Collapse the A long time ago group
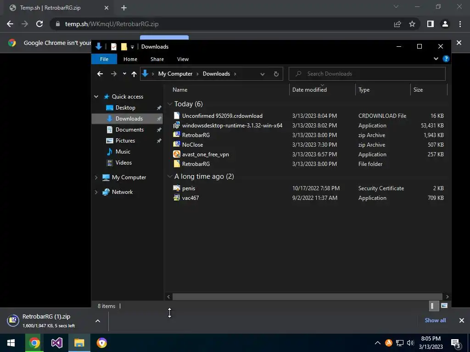 (170, 176)
